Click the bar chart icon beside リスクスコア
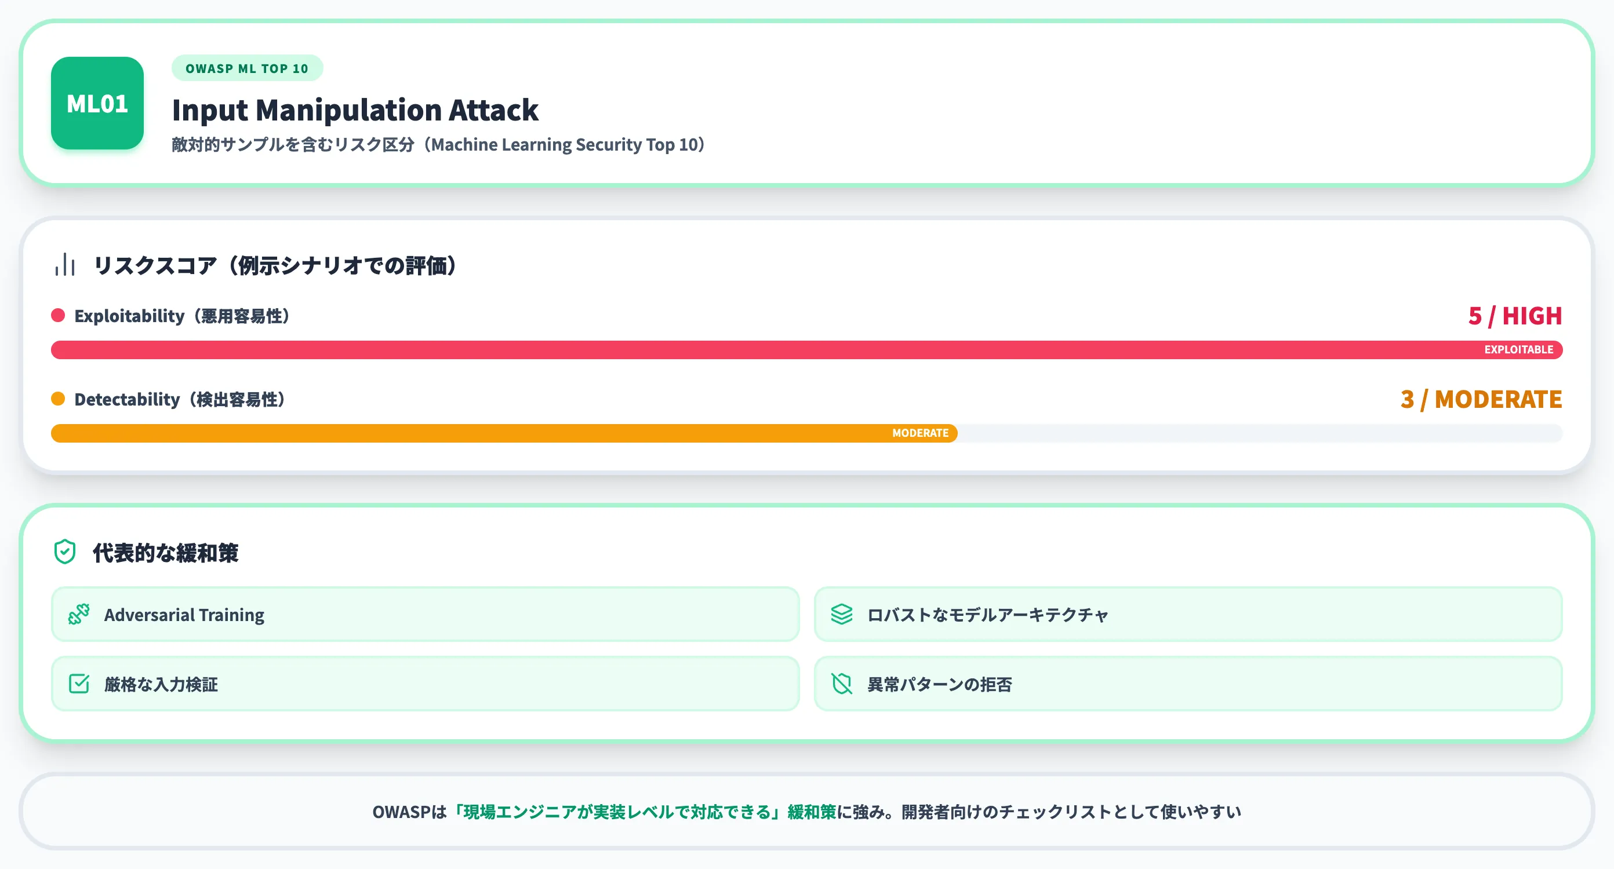Viewport: 1614px width, 869px height. (x=65, y=265)
